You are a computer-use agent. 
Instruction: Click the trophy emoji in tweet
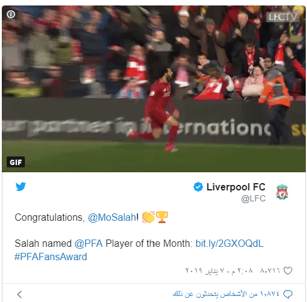pyautogui.click(x=162, y=217)
